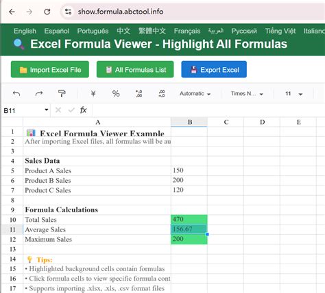
Task: Click the Total Sales label cell
Action: [x=97, y=220]
